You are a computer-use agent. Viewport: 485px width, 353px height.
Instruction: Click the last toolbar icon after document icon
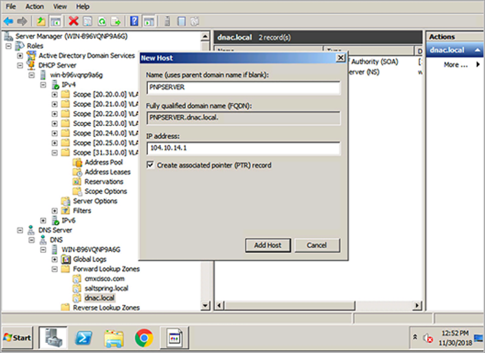[195, 21]
